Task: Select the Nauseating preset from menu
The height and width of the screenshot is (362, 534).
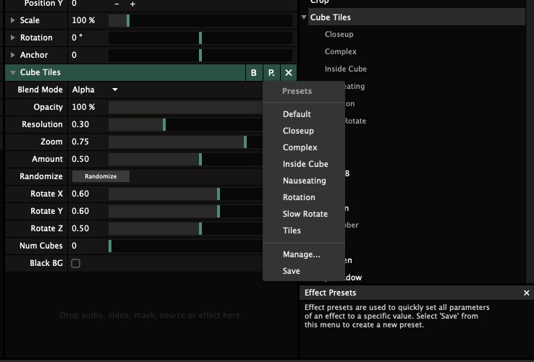Action: (304, 181)
